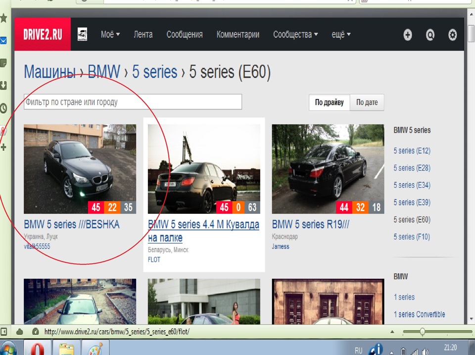
Task: Open the Сообщения menu item
Action: 185,34
